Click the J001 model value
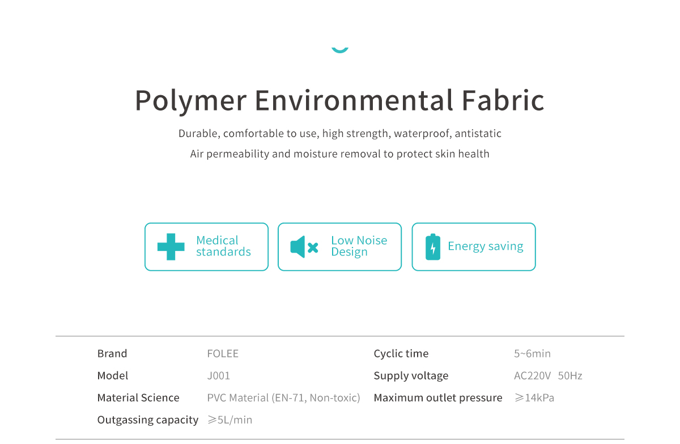 219,375
